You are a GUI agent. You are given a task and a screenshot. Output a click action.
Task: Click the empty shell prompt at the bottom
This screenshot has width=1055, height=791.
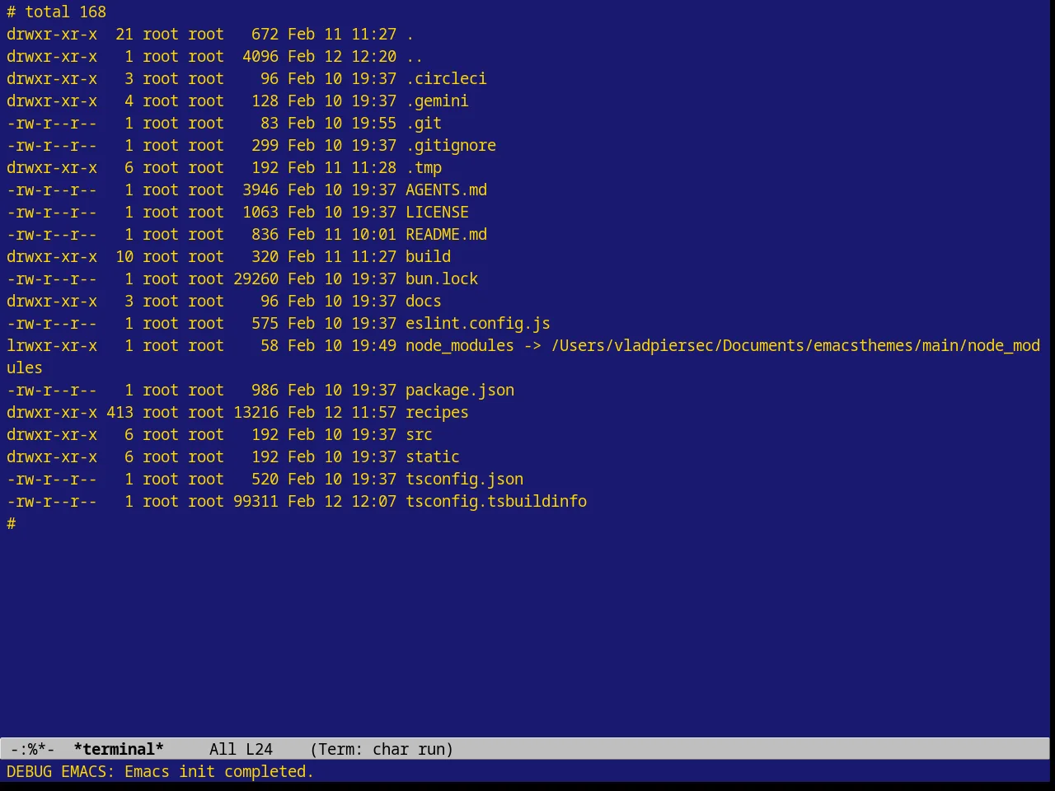click(x=12, y=524)
